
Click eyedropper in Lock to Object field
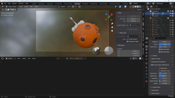pos(139,36)
